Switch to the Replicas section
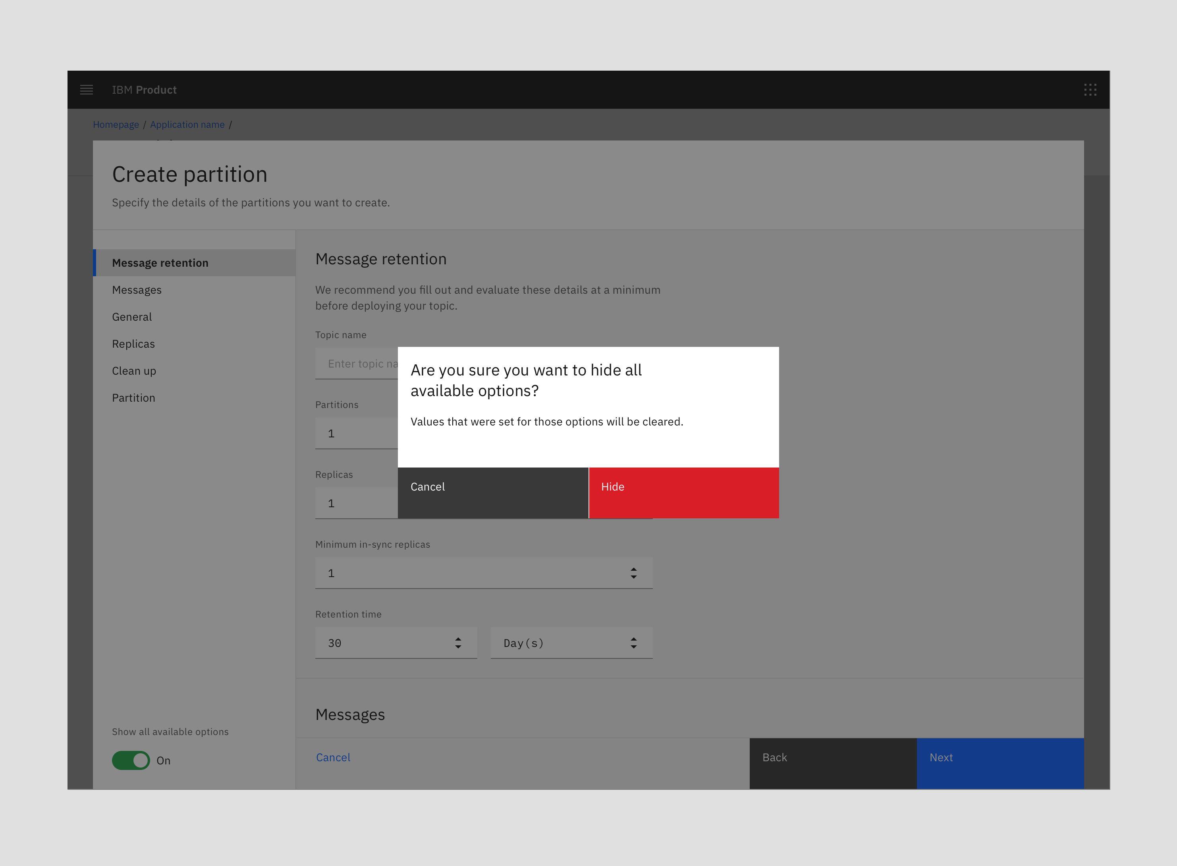Screen dimensions: 1177x866 tap(133, 344)
